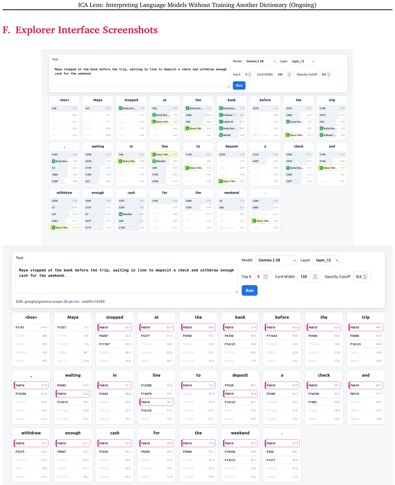Viewport: 395px width, 485px height.
Task: Select the C56 component card under <bos>
Action: point(64,108)
